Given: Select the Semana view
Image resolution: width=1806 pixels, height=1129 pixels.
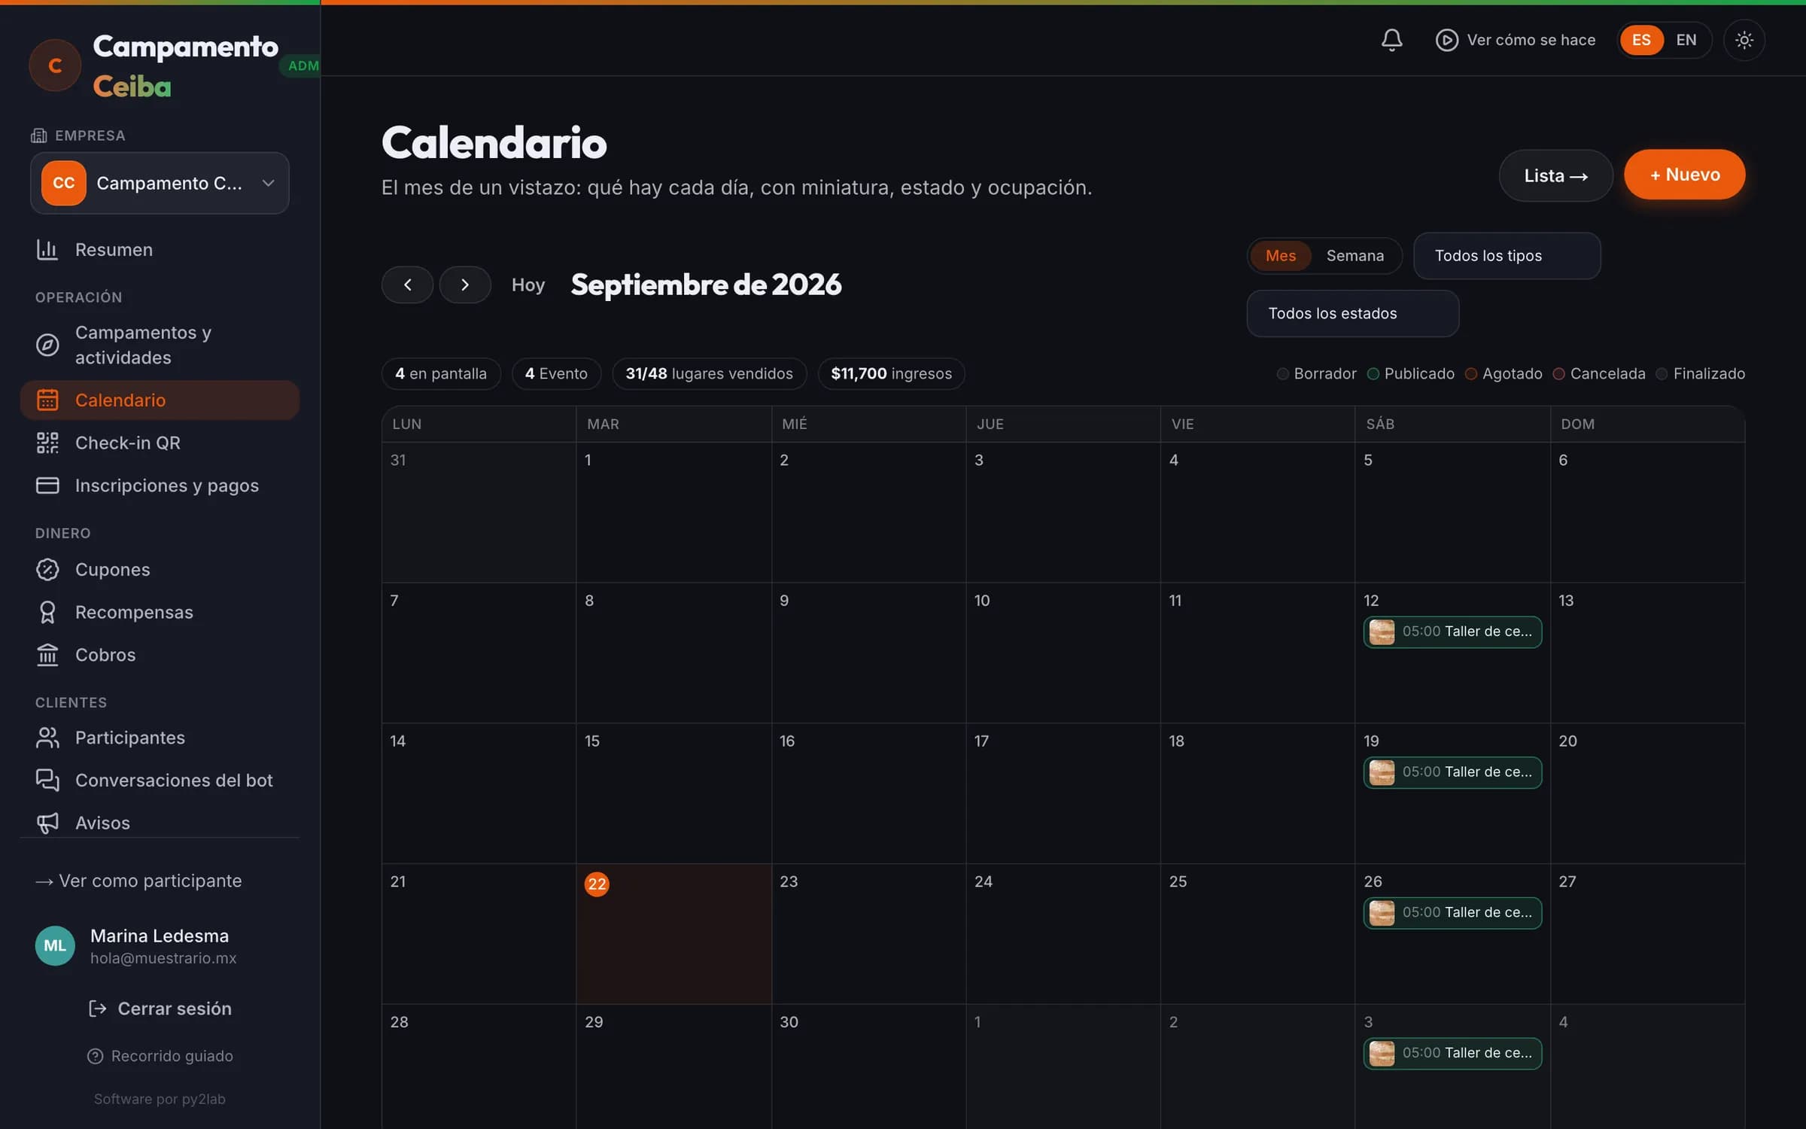Looking at the screenshot, I should pyautogui.click(x=1354, y=256).
